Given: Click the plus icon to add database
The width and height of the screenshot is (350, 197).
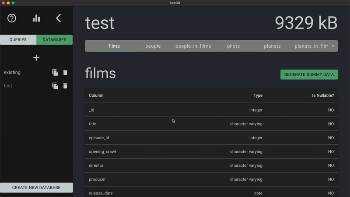Looking at the screenshot, I should (36, 58).
